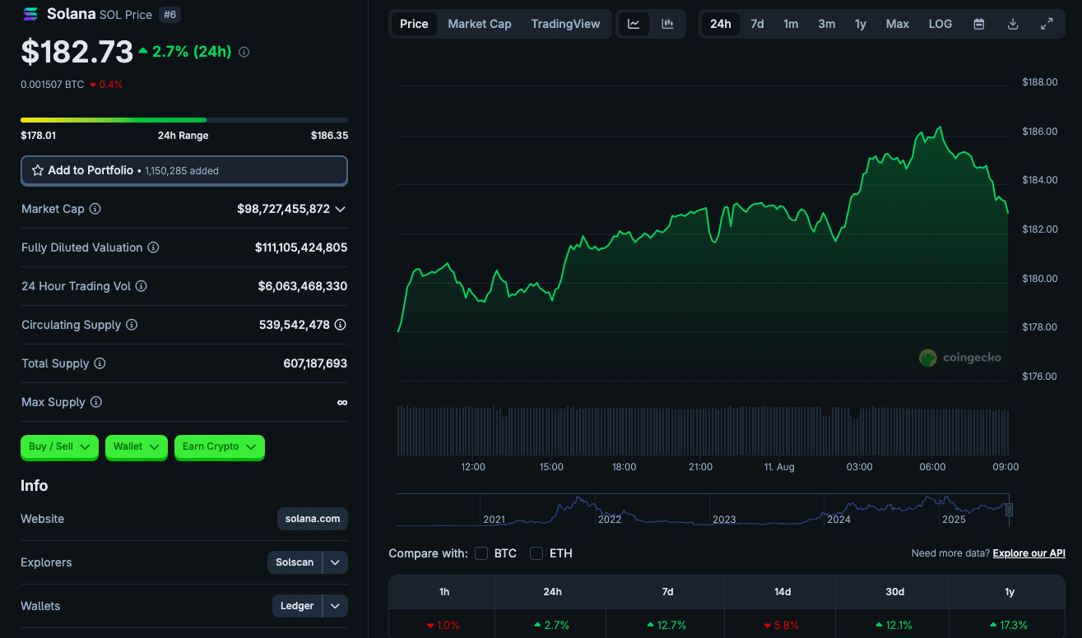Expand more Wallets beside Ledger
This screenshot has width=1082, height=638.
click(x=336, y=606)
